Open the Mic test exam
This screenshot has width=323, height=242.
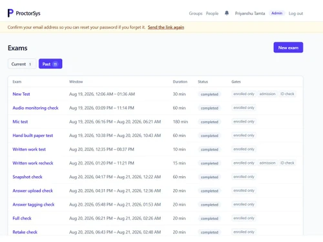(x=20, y=121)
